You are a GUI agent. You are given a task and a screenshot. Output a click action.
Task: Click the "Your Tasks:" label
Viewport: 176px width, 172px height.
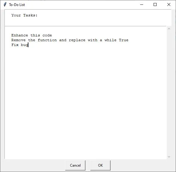24,15
